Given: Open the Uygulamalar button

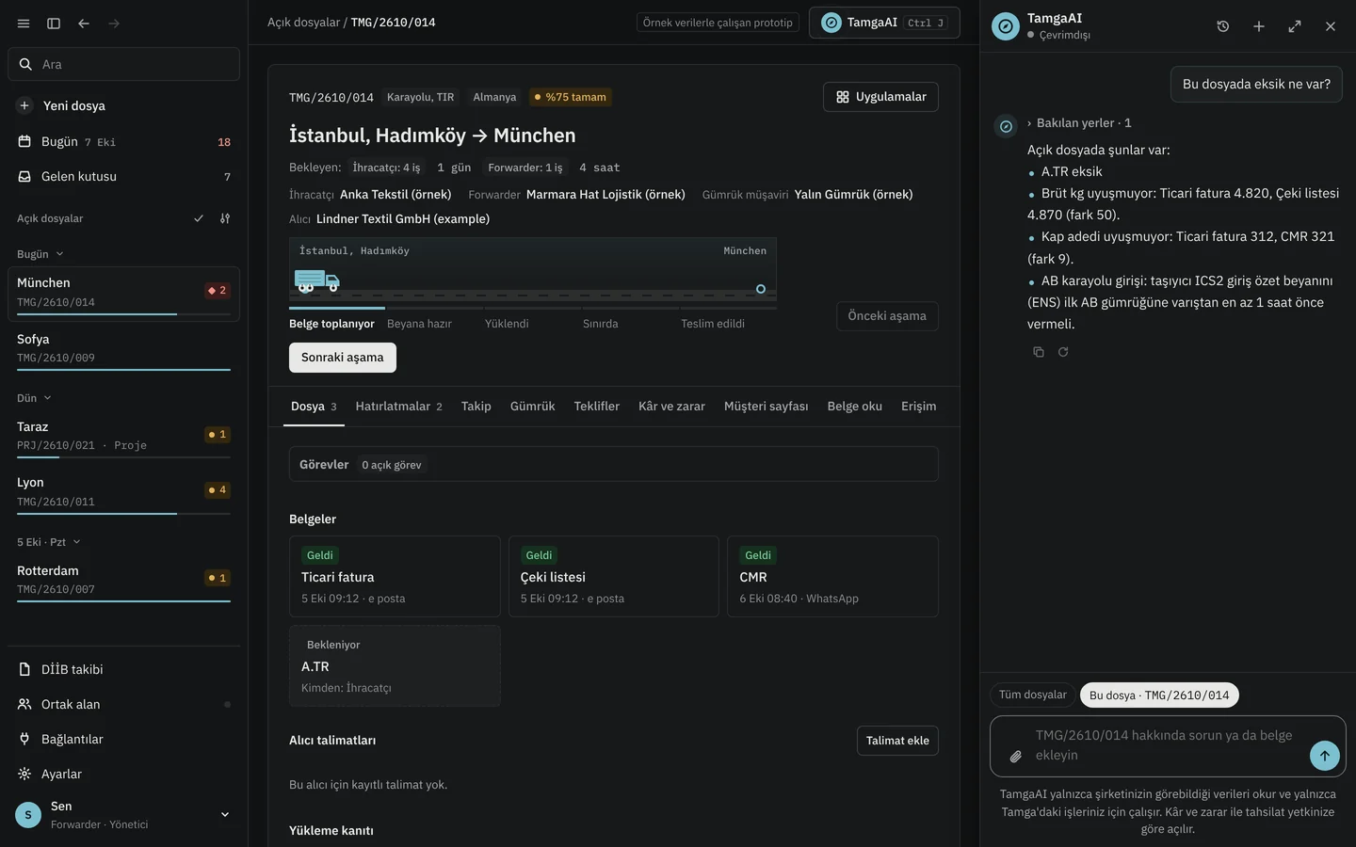Looking at the screenshot, I should click(x=880, y=97).
